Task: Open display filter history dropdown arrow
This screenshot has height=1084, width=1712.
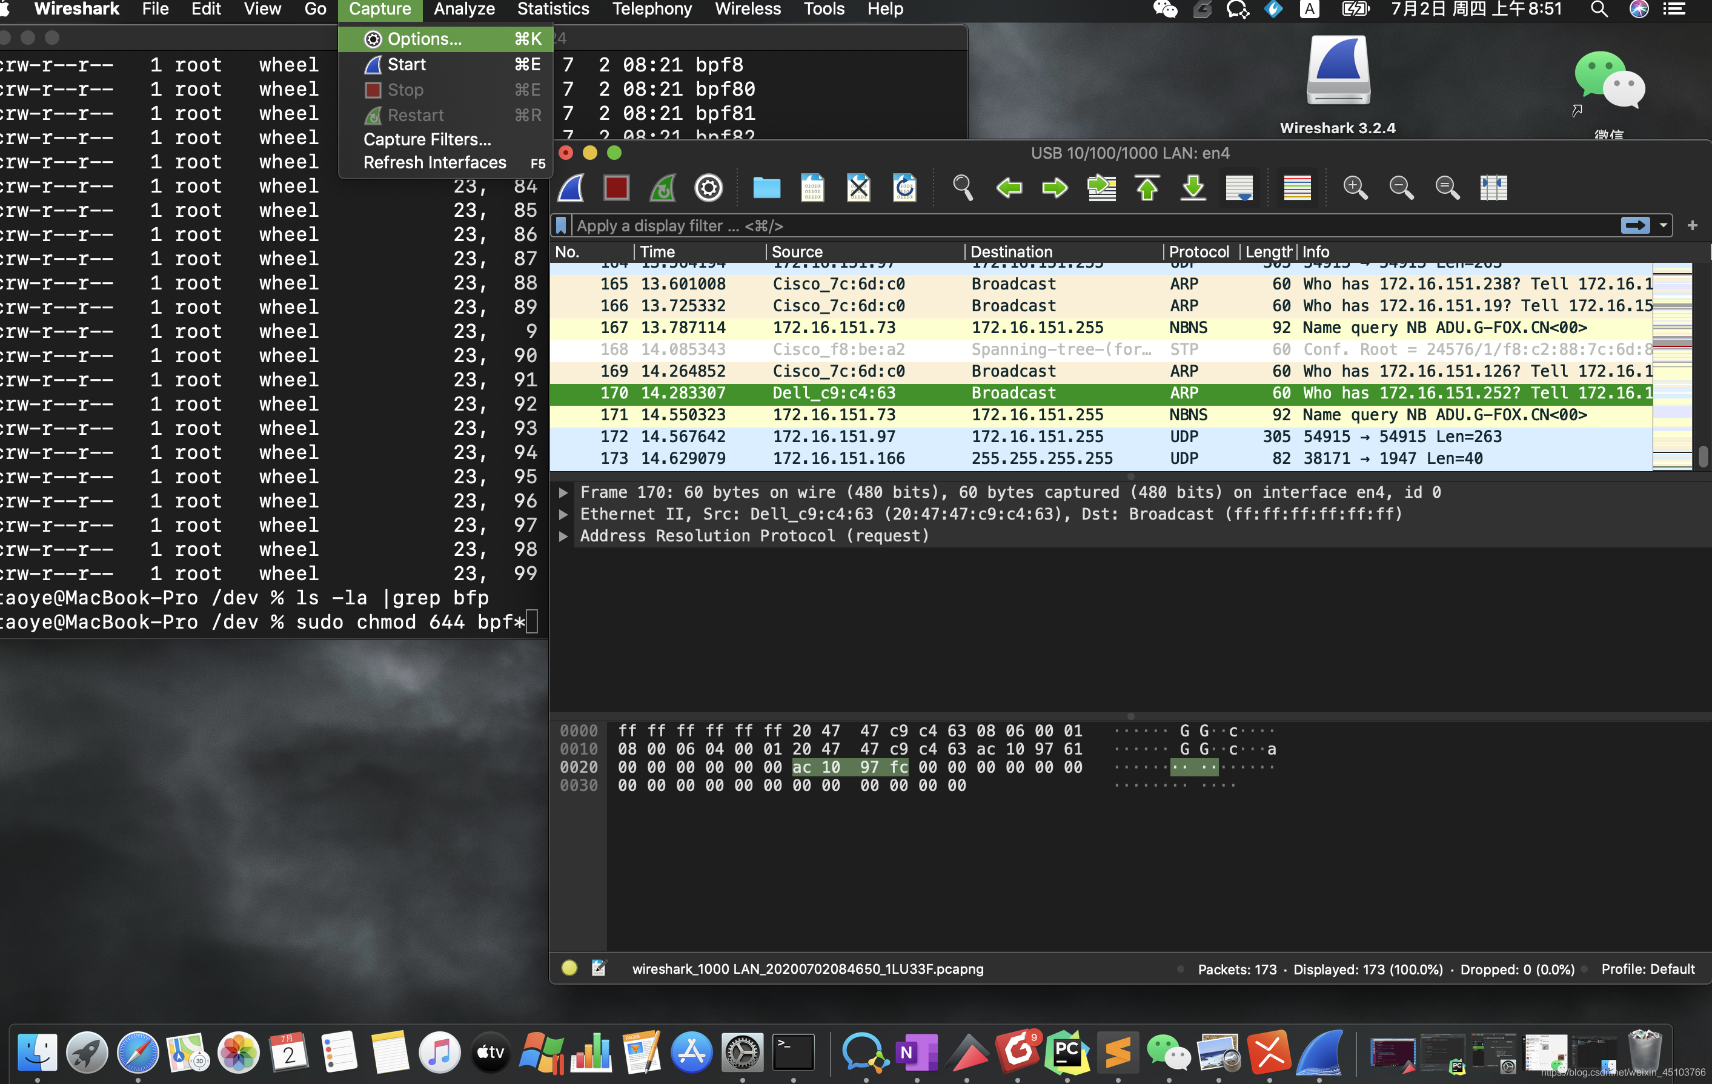Action: click(1663, 225)
